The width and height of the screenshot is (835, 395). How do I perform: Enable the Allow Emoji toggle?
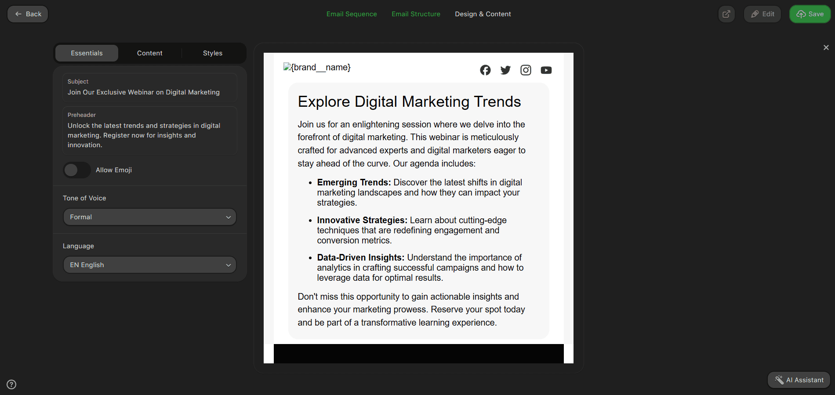click(x=77, y=170)
